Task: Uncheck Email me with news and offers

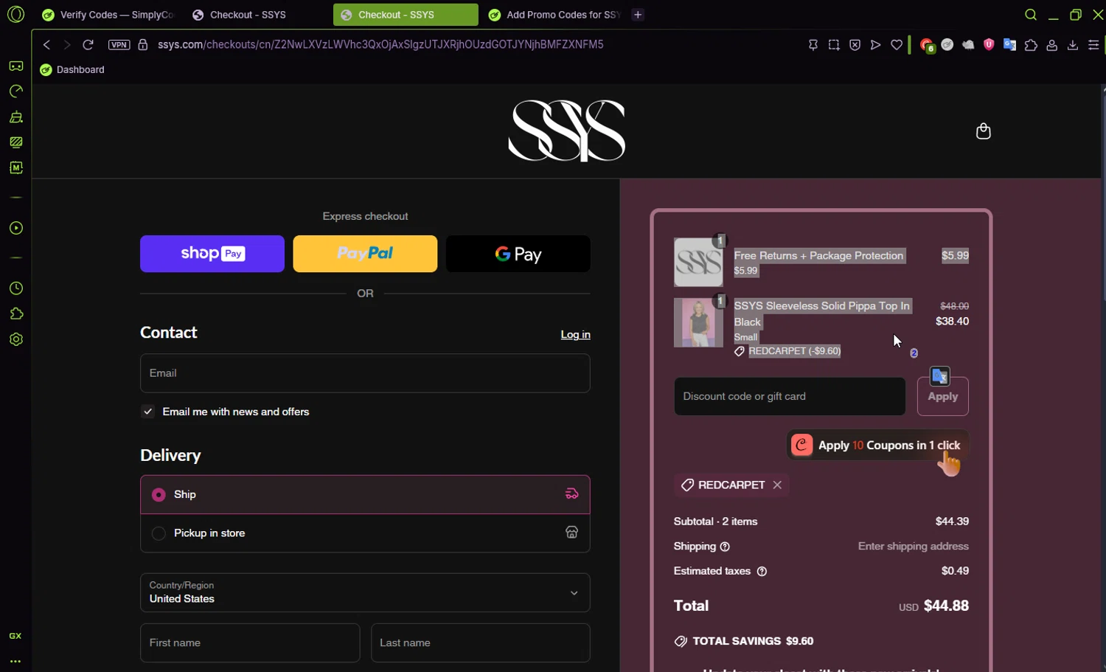Action: tap(148, 412)
